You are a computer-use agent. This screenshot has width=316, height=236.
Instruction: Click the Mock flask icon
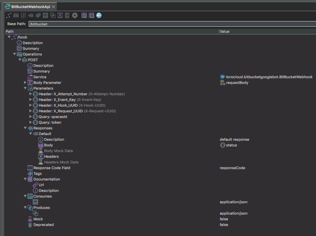tap(30, 219)
